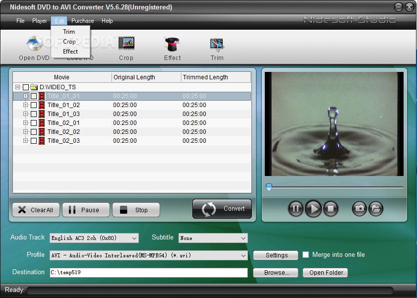
Task: Click the film icon of Title_02_03
Action: 42,141
